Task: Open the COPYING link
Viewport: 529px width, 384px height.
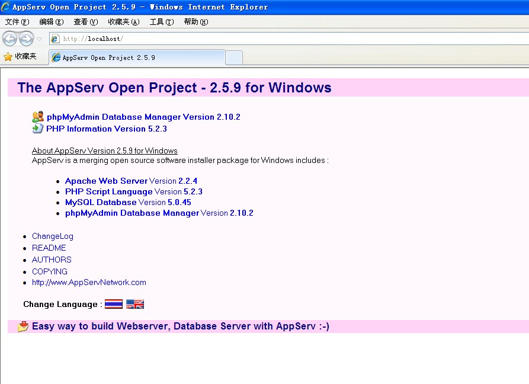Action: click(50, 271)
